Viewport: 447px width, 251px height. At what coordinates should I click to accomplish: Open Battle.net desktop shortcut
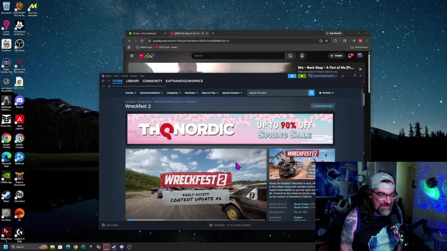pos(20,158)
